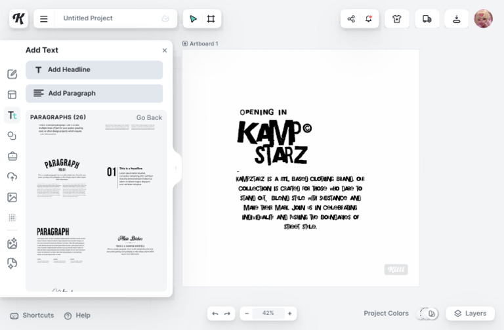This screenshot has width=504, height=330.
Task: Select the artboard frame tool
Action: [211, 19]
